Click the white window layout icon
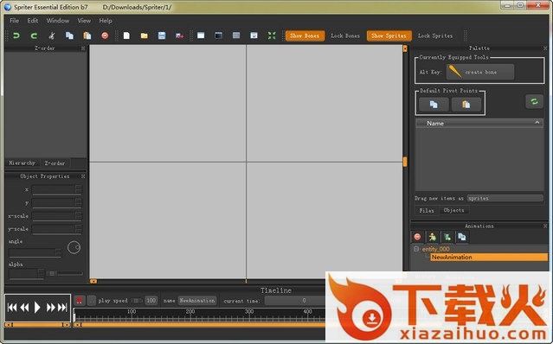 [201, 35]
